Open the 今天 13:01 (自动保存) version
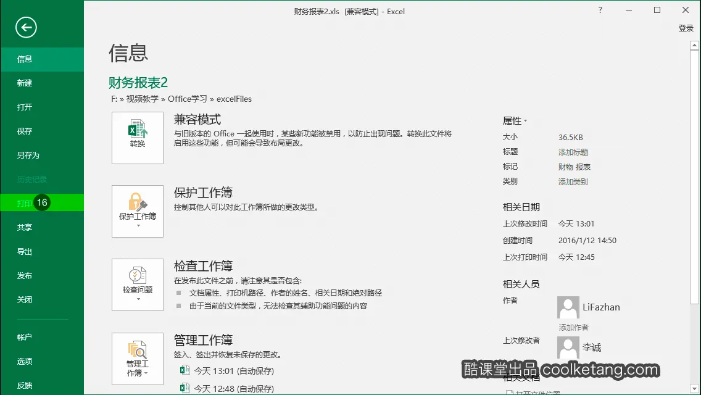The height and width of the screenshot is (395, 701). [234, 371]
